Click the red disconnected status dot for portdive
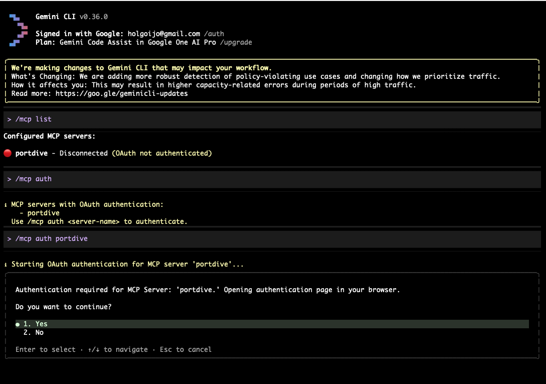Viewport: 546px width, 384px height. click(x=8, y=153)
